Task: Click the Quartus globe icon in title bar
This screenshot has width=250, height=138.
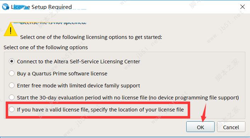Action: click(x=5, y=7)
